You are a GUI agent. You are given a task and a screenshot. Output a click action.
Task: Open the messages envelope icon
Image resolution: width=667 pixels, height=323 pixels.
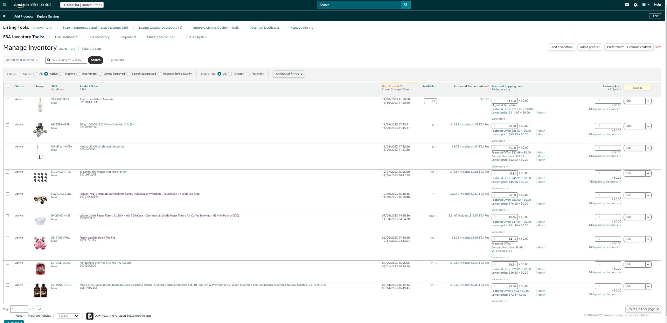pos(627,5)
